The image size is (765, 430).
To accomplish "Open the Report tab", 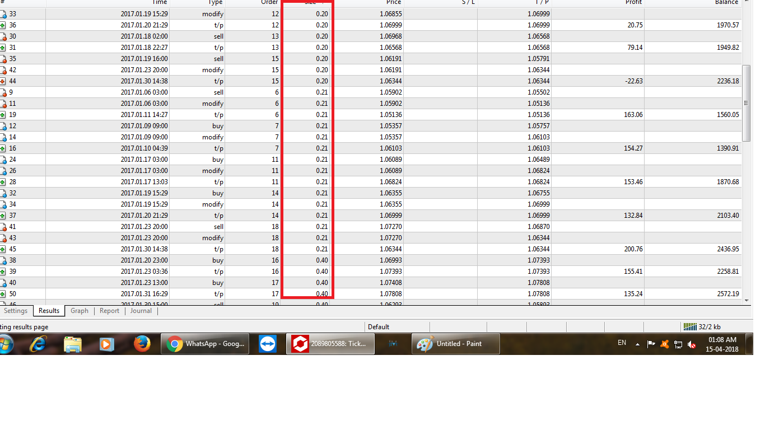I will click(x=109, y=311).
